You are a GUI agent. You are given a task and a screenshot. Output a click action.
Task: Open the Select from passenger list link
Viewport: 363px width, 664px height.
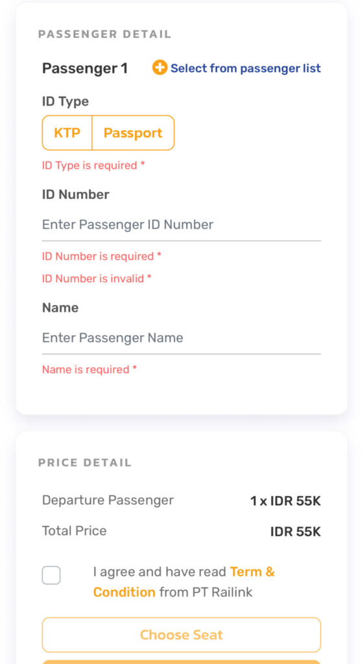click(246, 68)
